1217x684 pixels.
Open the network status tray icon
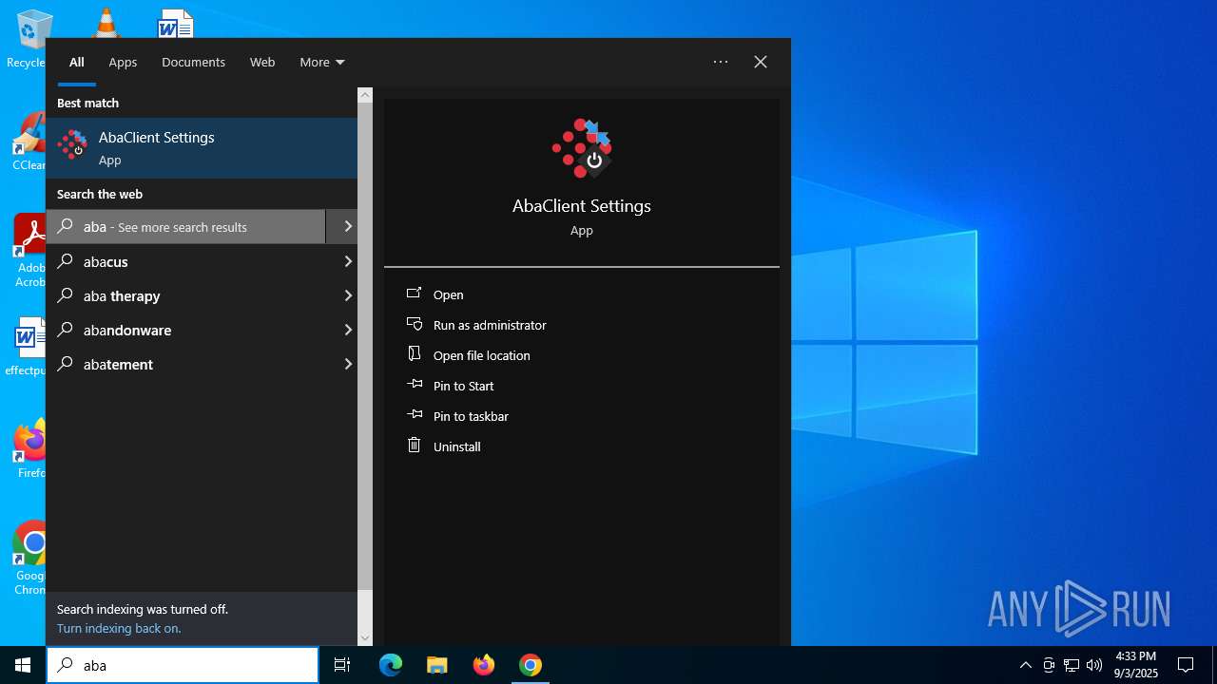coord(1072,665)
